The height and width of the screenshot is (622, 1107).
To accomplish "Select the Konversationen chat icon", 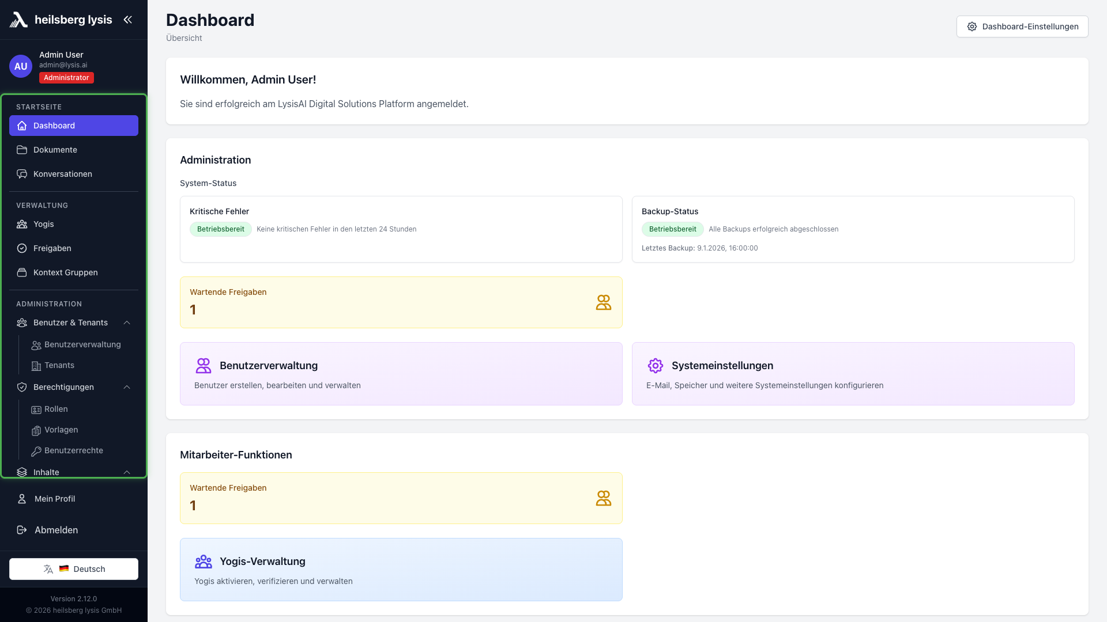I will (x=22, y=174).
